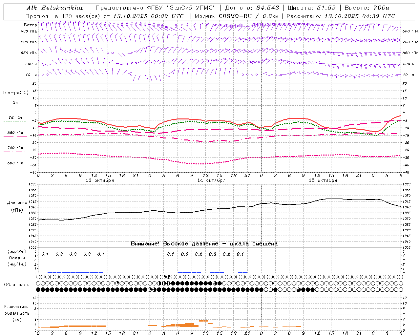Click the 'Облачность' cloud cover label

tap(17, 285)
